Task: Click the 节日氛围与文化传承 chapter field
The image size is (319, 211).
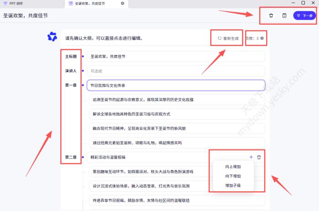Action: tap(175, 85)
